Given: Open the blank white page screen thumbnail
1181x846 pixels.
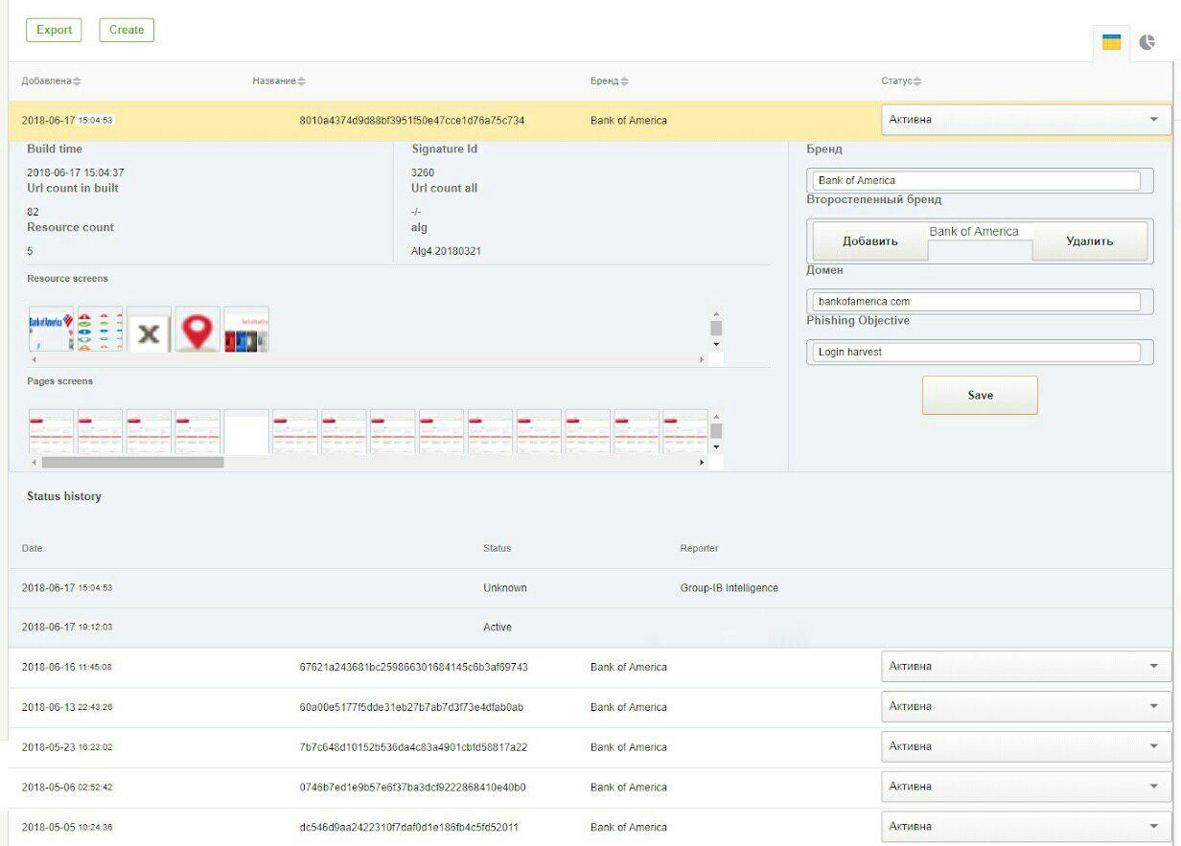Looking at the screenshot, I should point(246,432).
